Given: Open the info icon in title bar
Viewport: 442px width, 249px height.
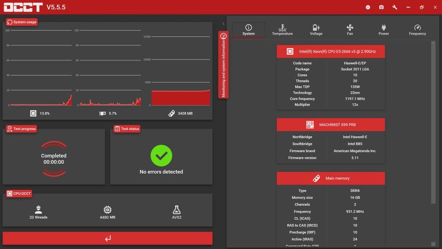Looking at the screenshot, I should point(368,8).
